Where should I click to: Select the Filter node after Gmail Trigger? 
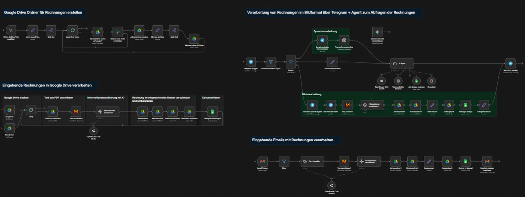click(x=284, y=161)
